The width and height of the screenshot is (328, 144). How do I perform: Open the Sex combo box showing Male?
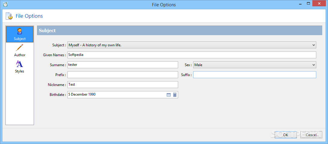coord(255,65)
